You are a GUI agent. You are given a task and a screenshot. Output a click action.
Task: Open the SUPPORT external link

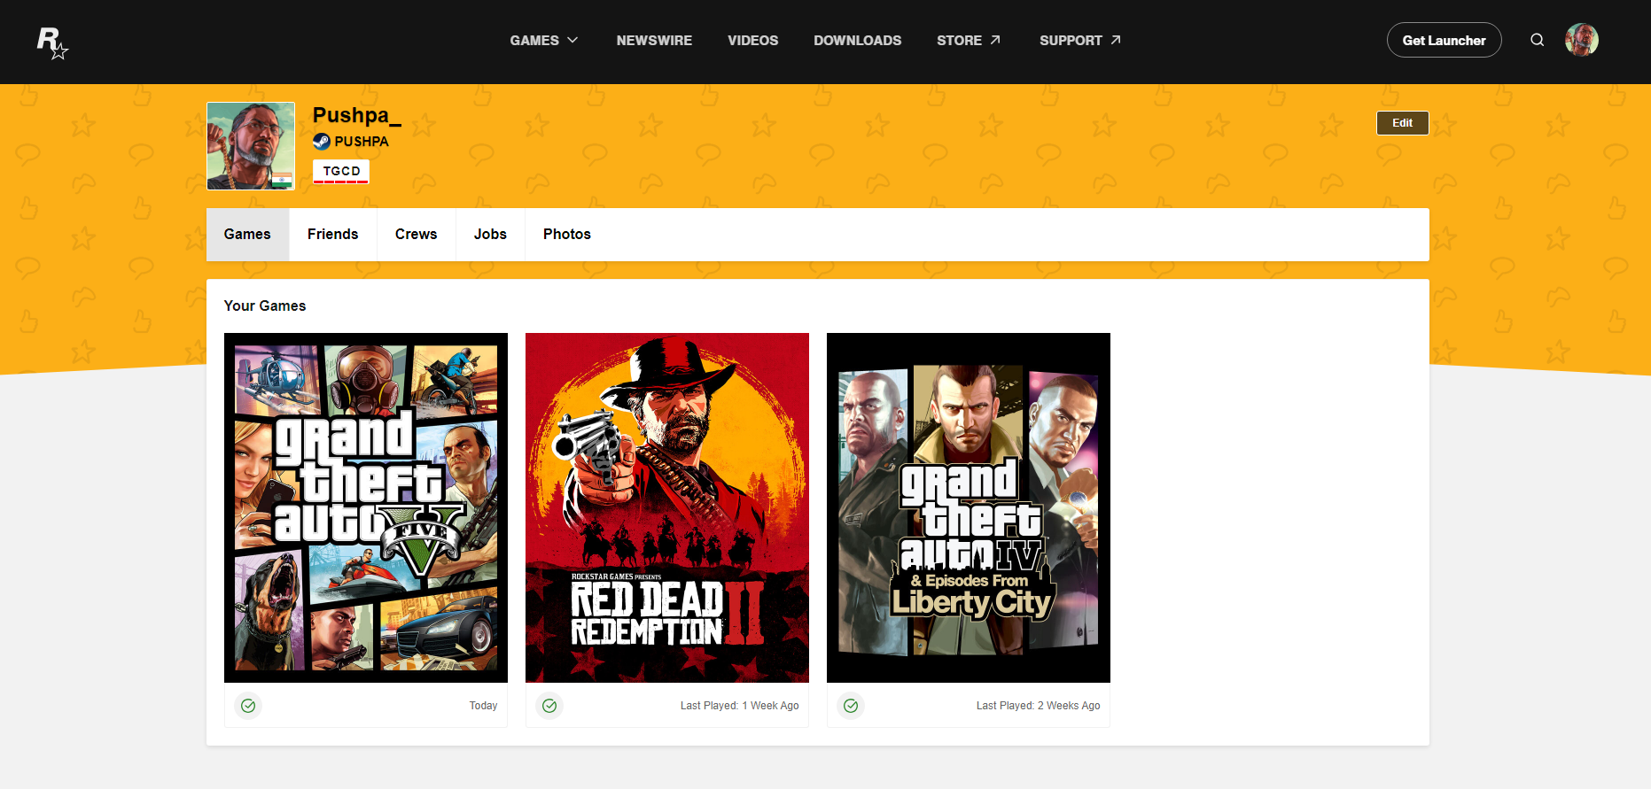1080,41
